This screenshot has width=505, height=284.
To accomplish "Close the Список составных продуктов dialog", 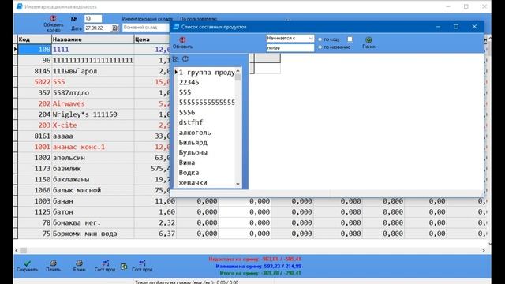I will [x=474, y=27].
